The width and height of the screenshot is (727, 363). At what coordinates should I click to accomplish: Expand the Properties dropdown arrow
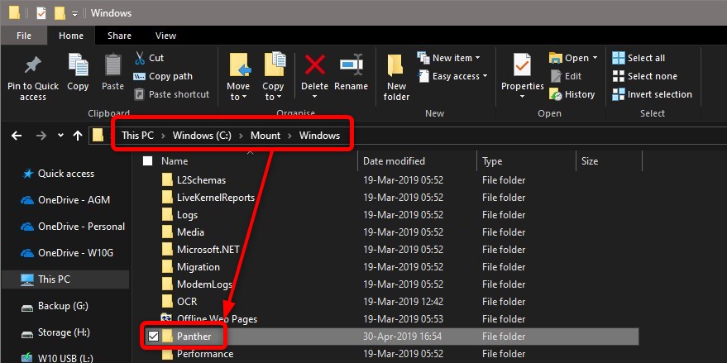pyautogui.click(x=522, y=97)
